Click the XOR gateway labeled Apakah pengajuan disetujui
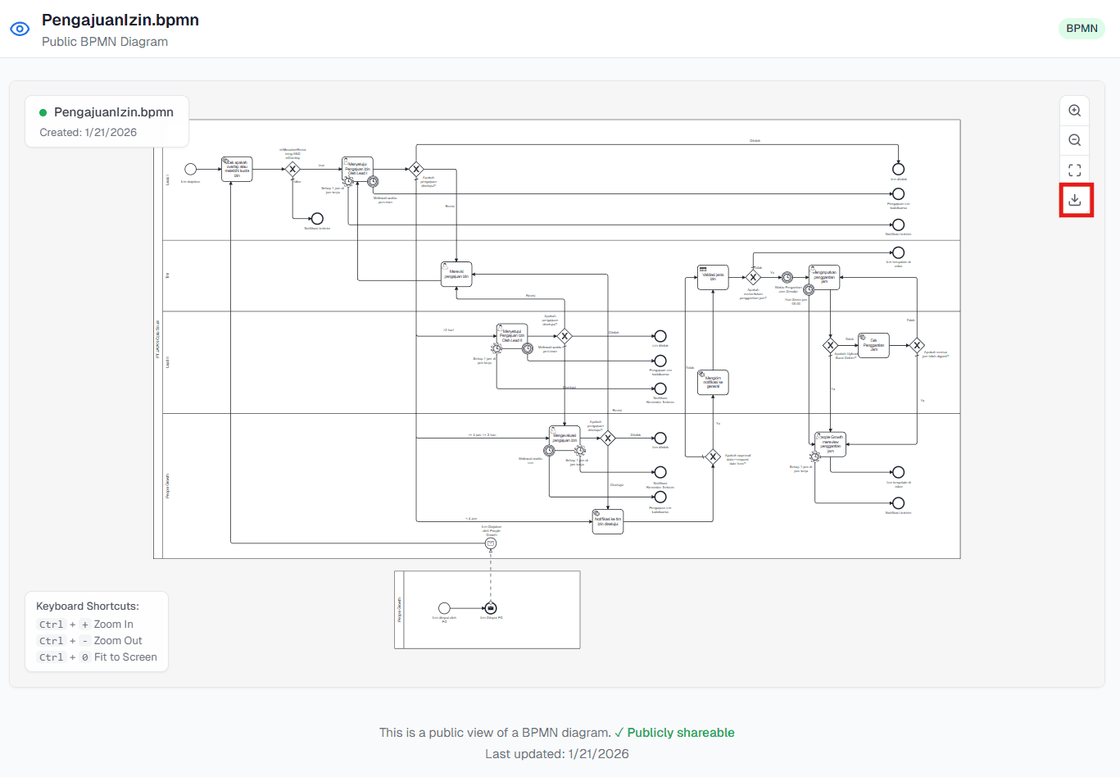Screen dimensions: 1120x777 tap(416, 169)
